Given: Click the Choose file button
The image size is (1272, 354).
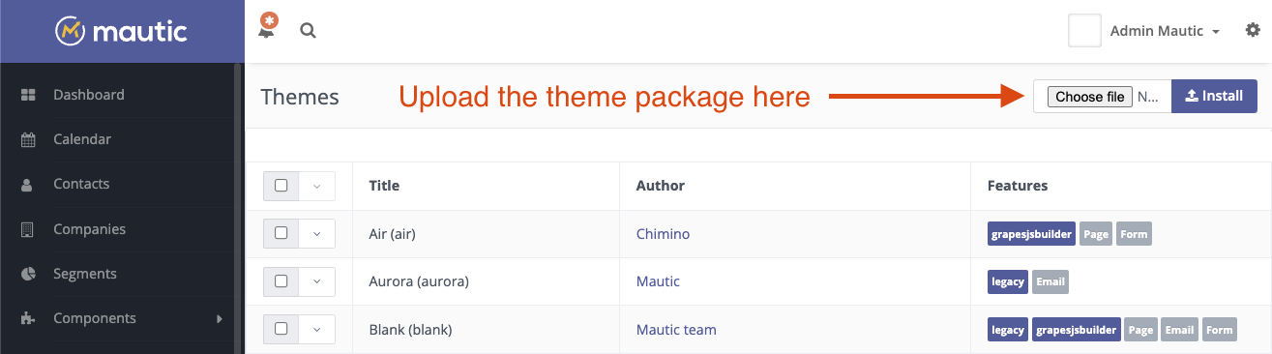Looking at the screenshot, I should tap(1089, 97).
